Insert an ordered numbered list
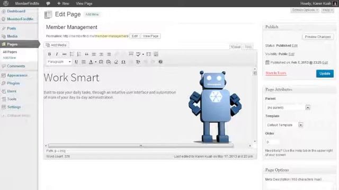The image size is (339, 190). [x=79, y=54]
